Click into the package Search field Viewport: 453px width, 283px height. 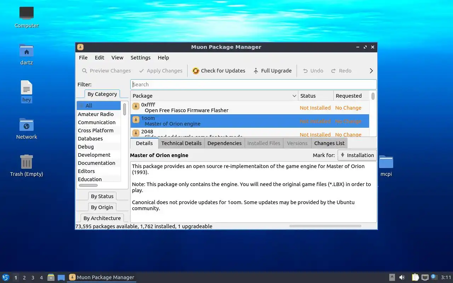253,85
